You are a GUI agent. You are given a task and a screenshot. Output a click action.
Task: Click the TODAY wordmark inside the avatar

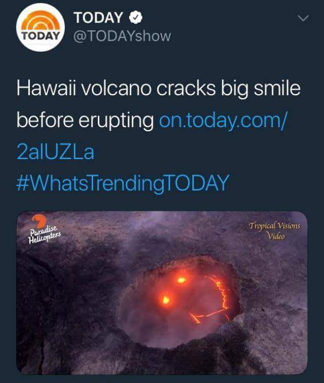41,36
